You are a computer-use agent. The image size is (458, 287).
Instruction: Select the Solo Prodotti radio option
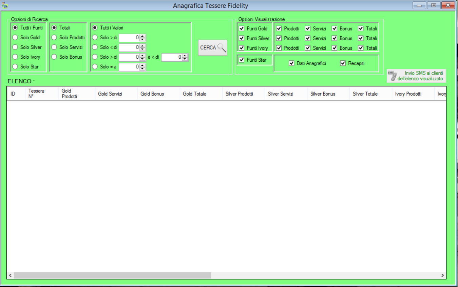(68, 38)
